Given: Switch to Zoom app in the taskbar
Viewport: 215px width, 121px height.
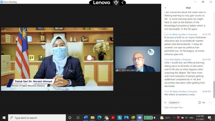Looking at the screenshot, I should pyautogui.click(x=140, y=118).
